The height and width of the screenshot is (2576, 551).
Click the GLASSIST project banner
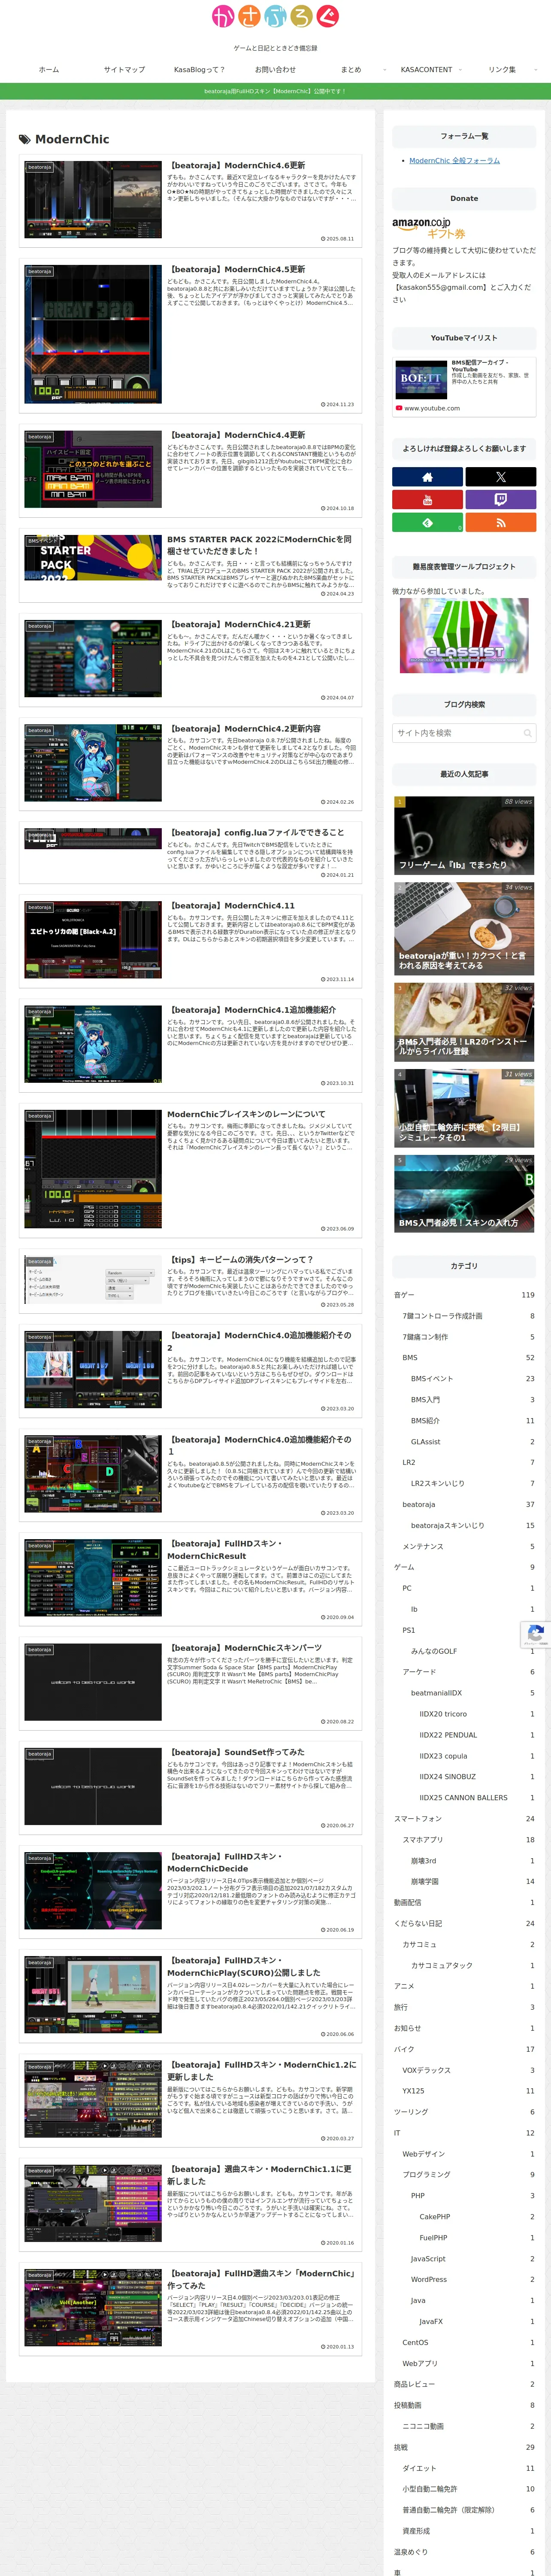coord(464,635)
